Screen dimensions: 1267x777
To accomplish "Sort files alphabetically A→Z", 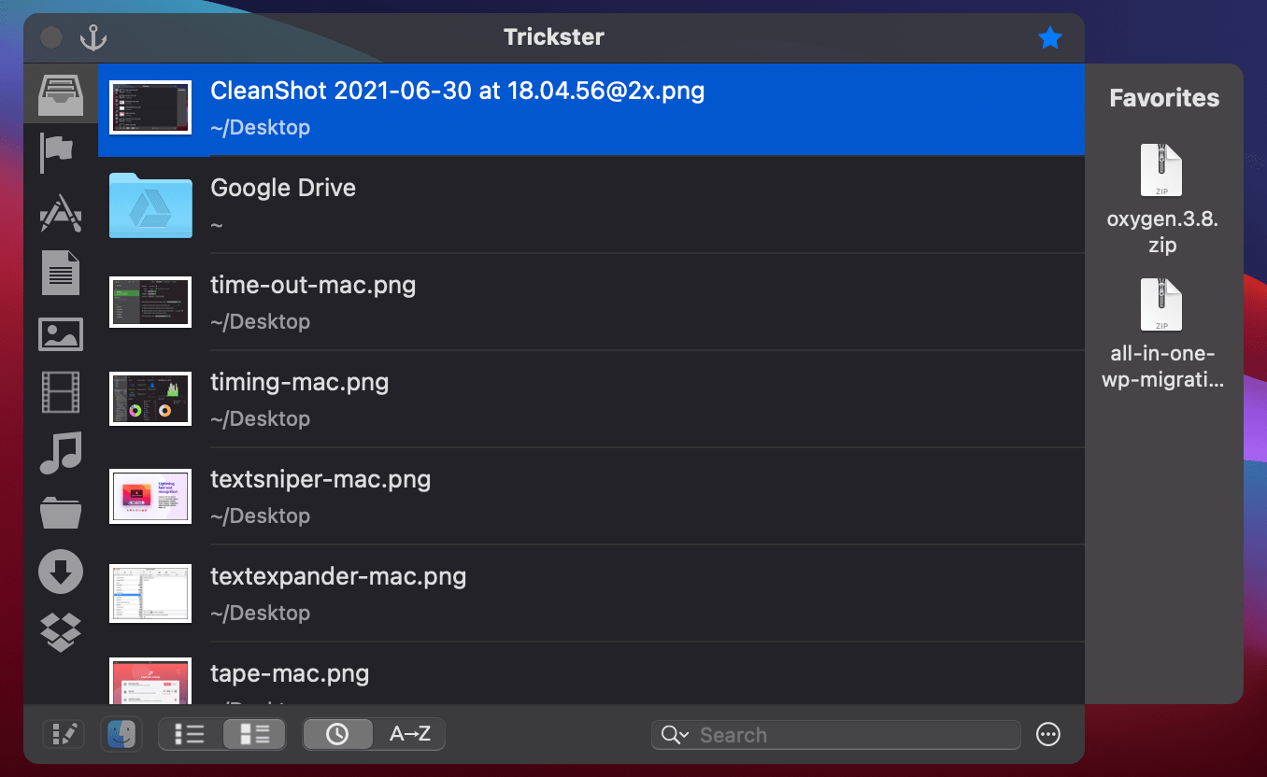I will (409, 734).
